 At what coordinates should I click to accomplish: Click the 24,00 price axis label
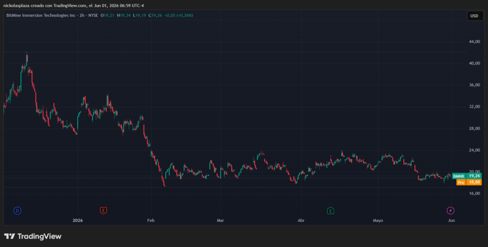pyautogui.click(x=474, y=150)
